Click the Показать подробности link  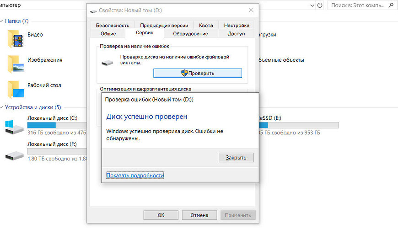click(135, 175)
